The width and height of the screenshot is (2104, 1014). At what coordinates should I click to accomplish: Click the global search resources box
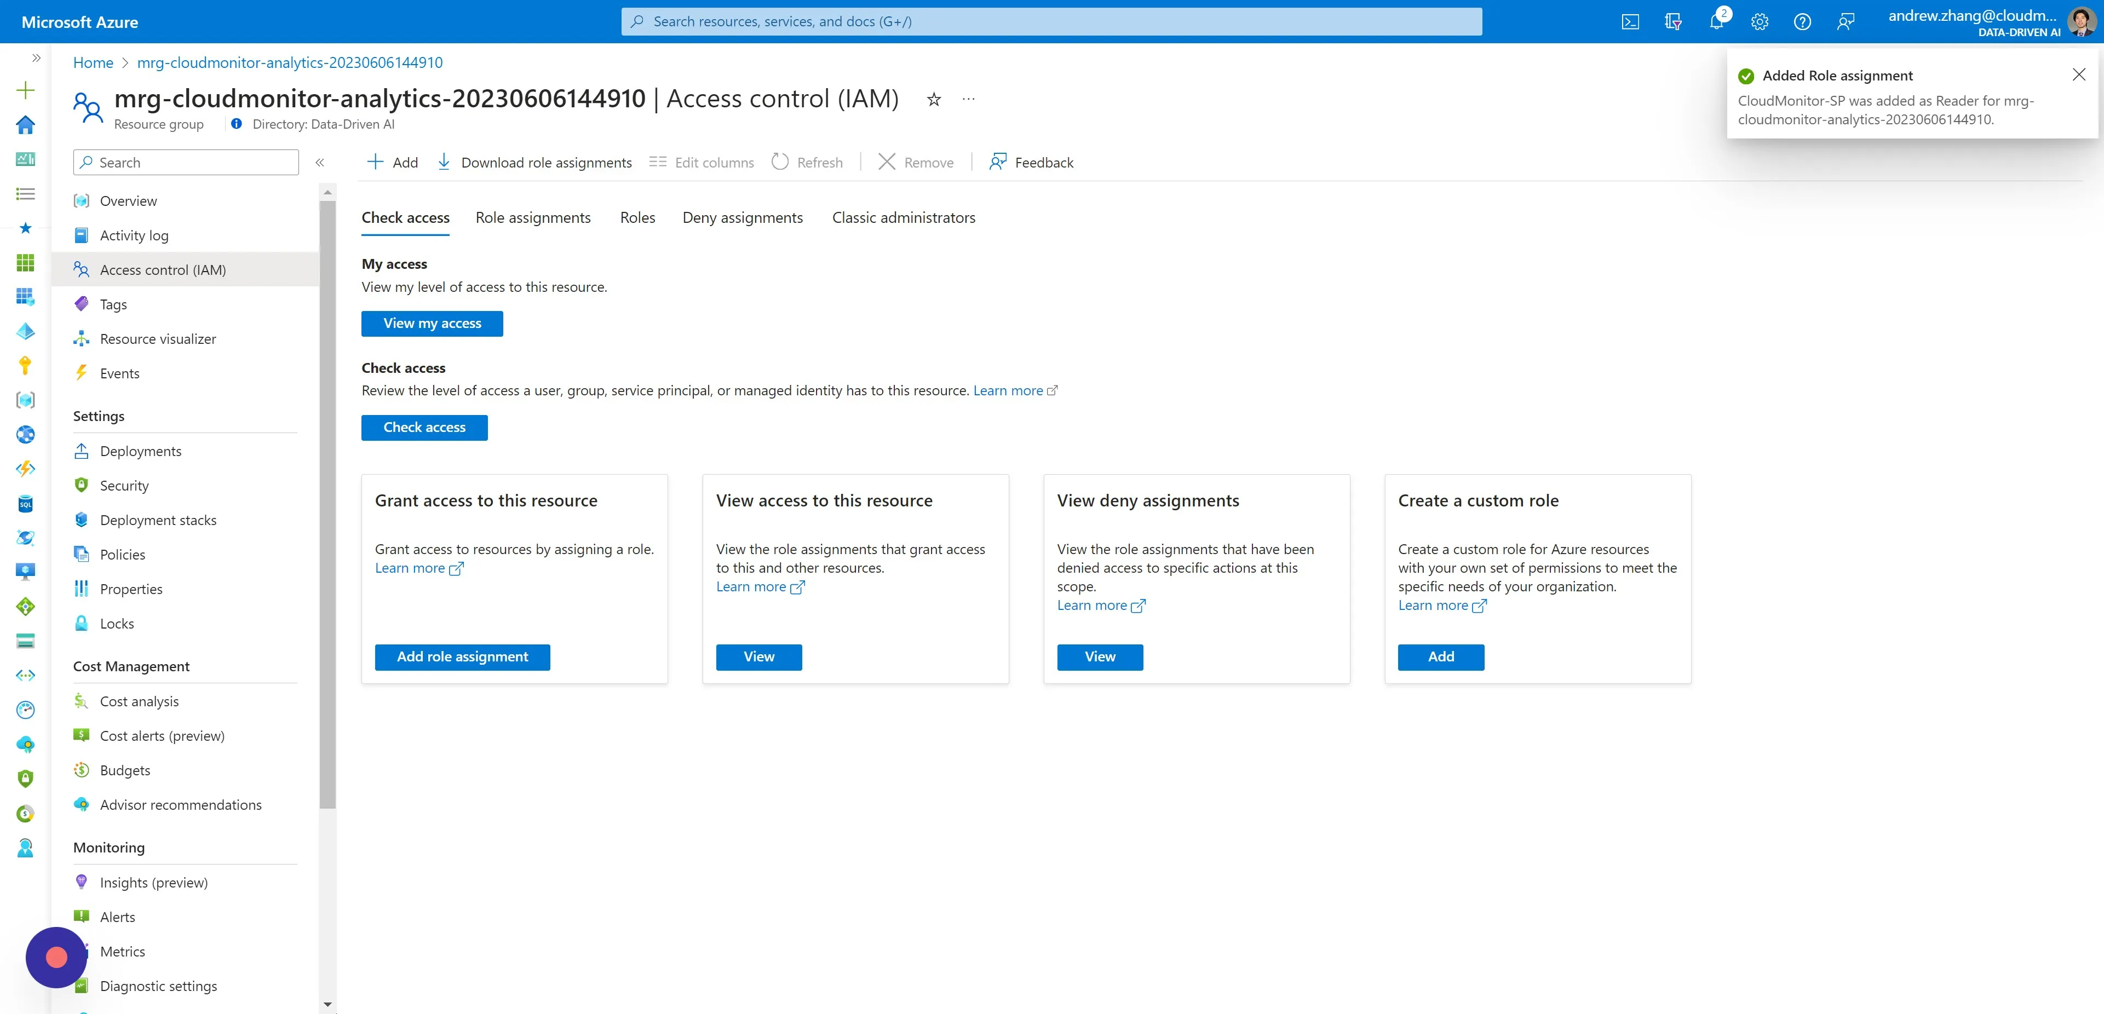tap(1051, 22)
